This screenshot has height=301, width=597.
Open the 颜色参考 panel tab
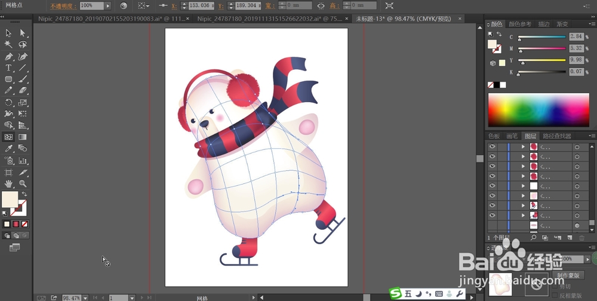520,24
